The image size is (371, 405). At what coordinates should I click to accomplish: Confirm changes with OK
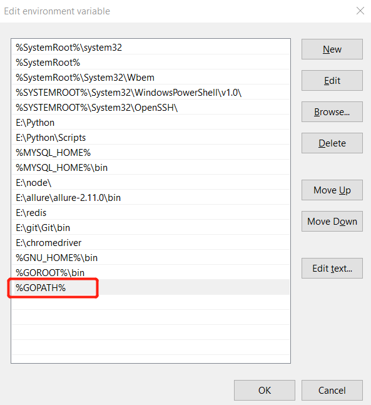(265, 390)
